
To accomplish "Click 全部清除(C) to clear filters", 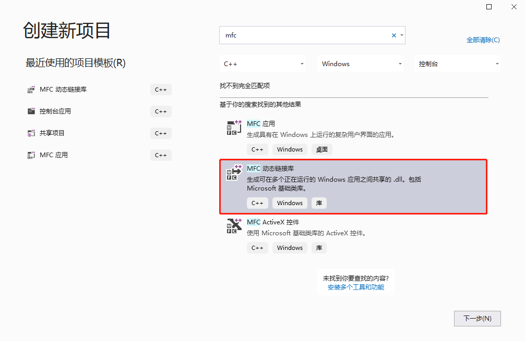I will (483, 40).
